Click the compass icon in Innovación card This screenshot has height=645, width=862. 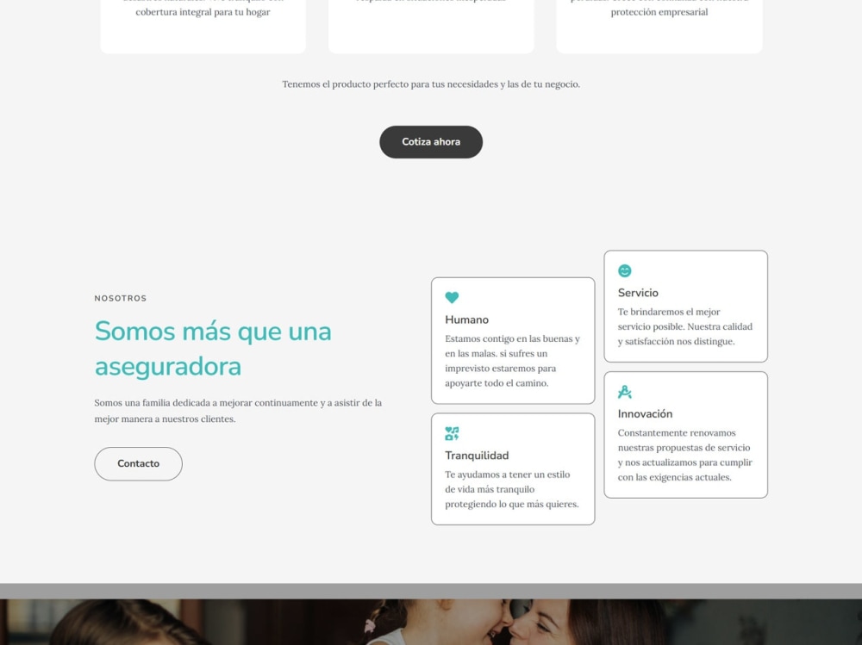[624, 392]
